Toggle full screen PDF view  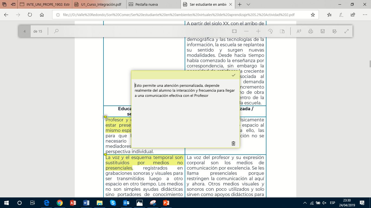(x=347, y=31)
